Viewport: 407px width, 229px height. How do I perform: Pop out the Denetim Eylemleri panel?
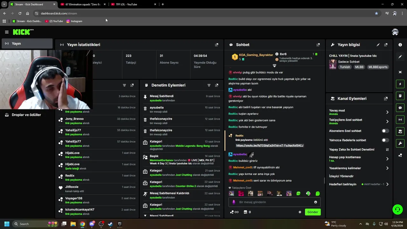[x=217, y=85]
